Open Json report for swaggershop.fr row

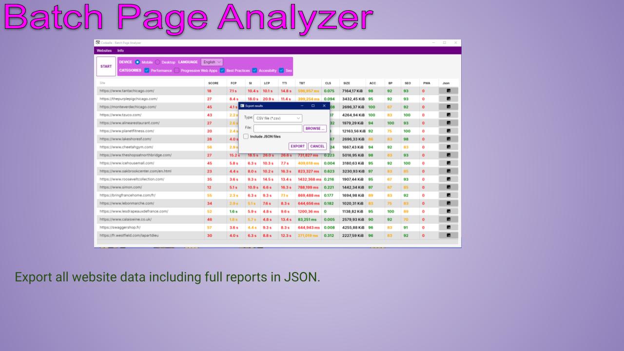[x=448, y=227]
